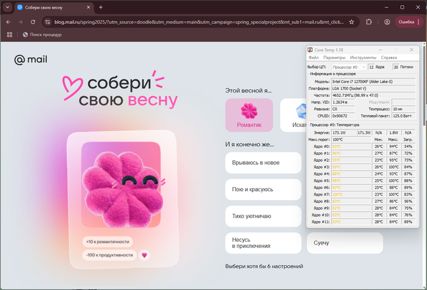The image size is (427, 290).
Task: Click the heart icon on the character card
Action: click(x=145, y=255)
